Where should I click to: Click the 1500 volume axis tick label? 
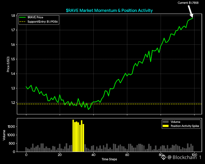click(x=11, y=126)
